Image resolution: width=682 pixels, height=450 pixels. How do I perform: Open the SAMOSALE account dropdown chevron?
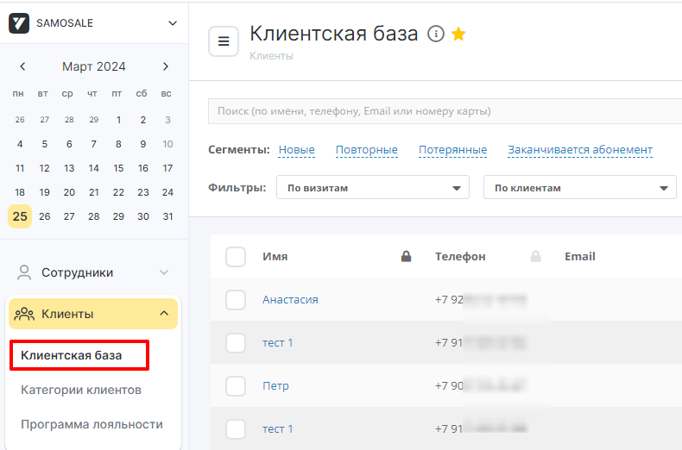pos(173,23)
